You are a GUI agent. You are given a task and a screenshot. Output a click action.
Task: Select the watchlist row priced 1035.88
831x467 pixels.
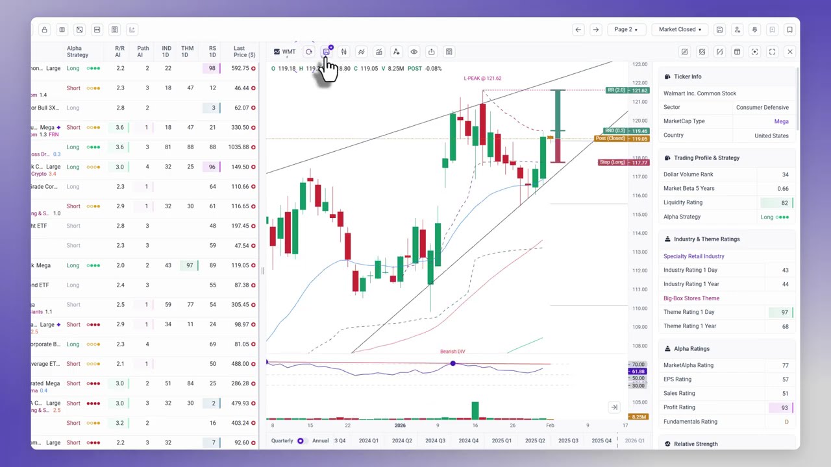[144, 147]
